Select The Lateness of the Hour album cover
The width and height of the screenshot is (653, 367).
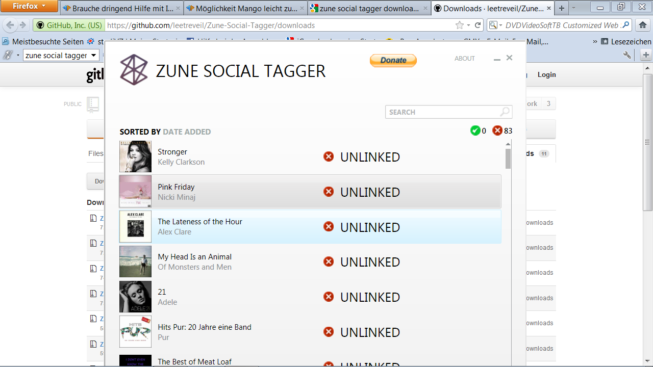click(x=135, y=227)
